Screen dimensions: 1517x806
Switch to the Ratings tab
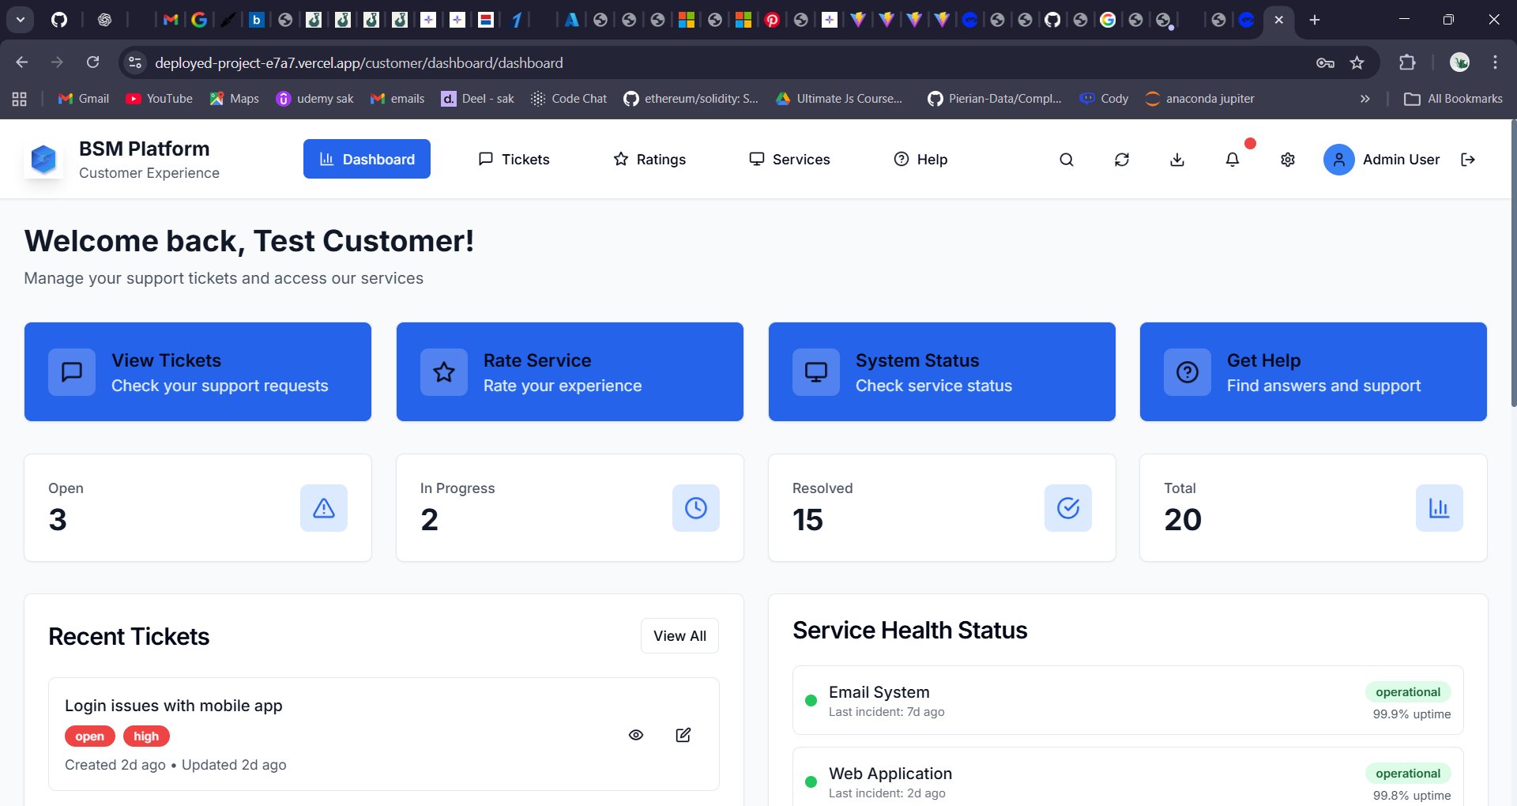coord(649,159)
